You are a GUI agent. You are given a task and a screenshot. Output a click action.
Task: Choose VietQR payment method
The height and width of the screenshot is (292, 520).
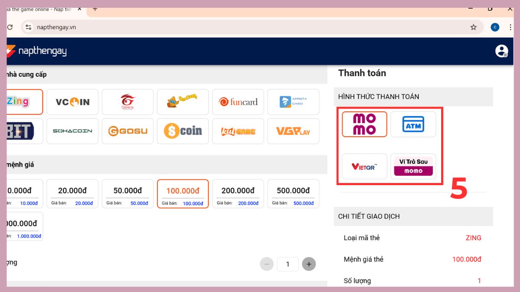point(364,167)
